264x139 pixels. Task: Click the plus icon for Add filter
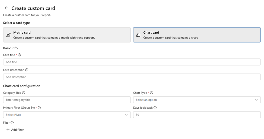[x=8, y=130]
